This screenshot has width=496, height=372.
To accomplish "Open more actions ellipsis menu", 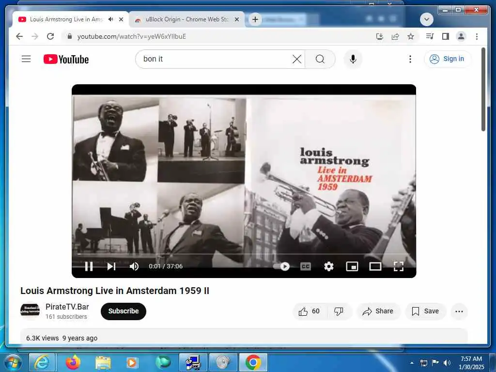I will click(x=459, y=311).
